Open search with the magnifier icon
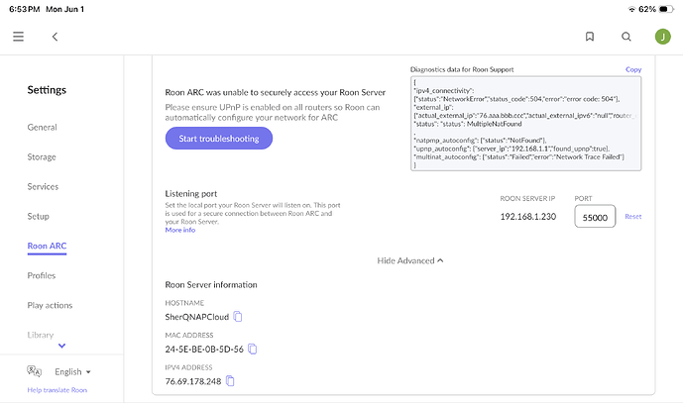Screen dimensions: 683x403 click(626, 37)
